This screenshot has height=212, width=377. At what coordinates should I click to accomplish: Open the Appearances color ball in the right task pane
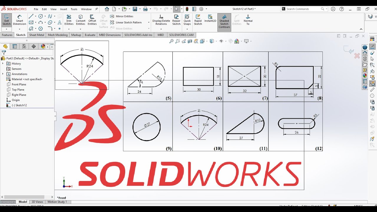(365, 76)
